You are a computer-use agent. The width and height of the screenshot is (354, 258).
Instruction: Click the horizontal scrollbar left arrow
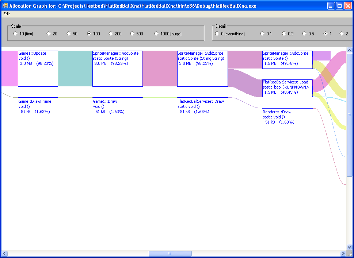click(4, 253)
